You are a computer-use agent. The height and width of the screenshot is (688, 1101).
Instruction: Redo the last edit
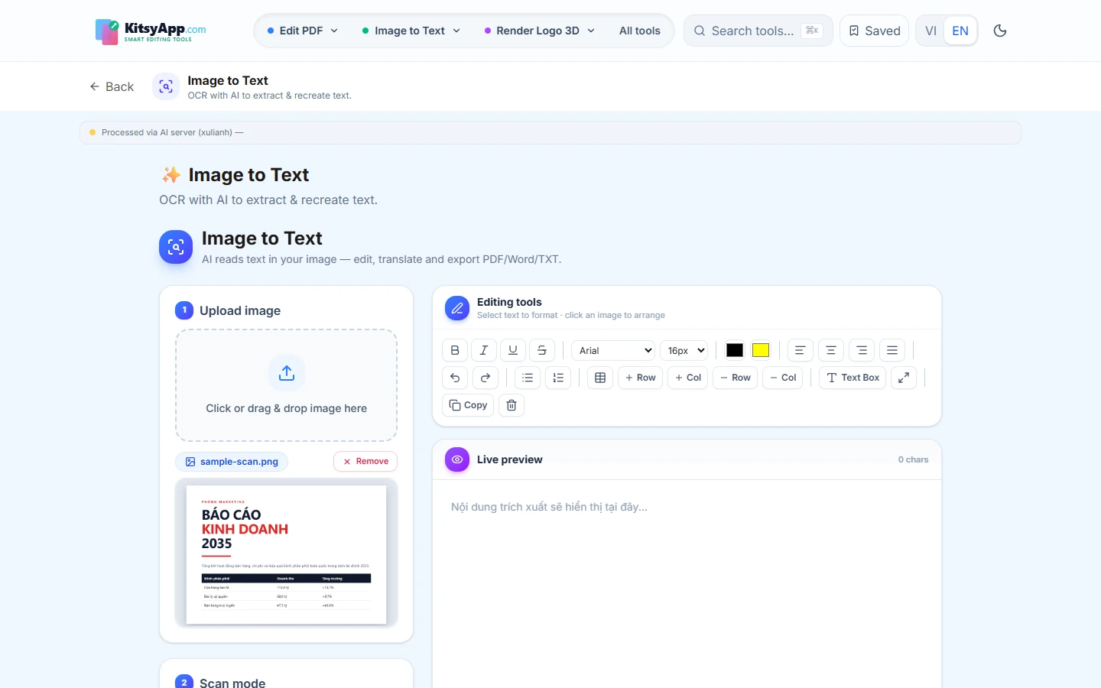[486, 378]
